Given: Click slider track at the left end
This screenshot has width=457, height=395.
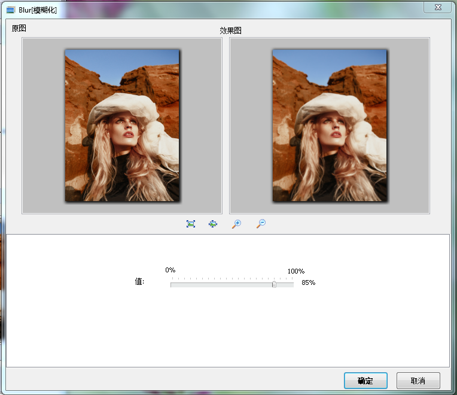Looking at the screenshot, I should 173,285.
